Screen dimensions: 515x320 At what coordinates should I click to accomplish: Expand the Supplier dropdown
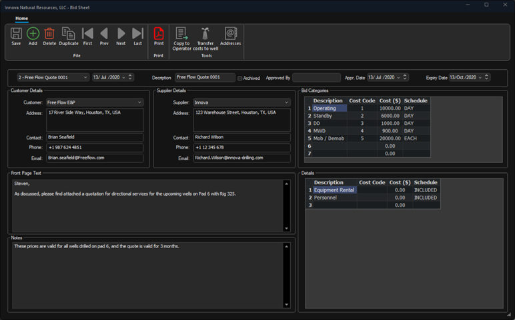click(286, 102)
